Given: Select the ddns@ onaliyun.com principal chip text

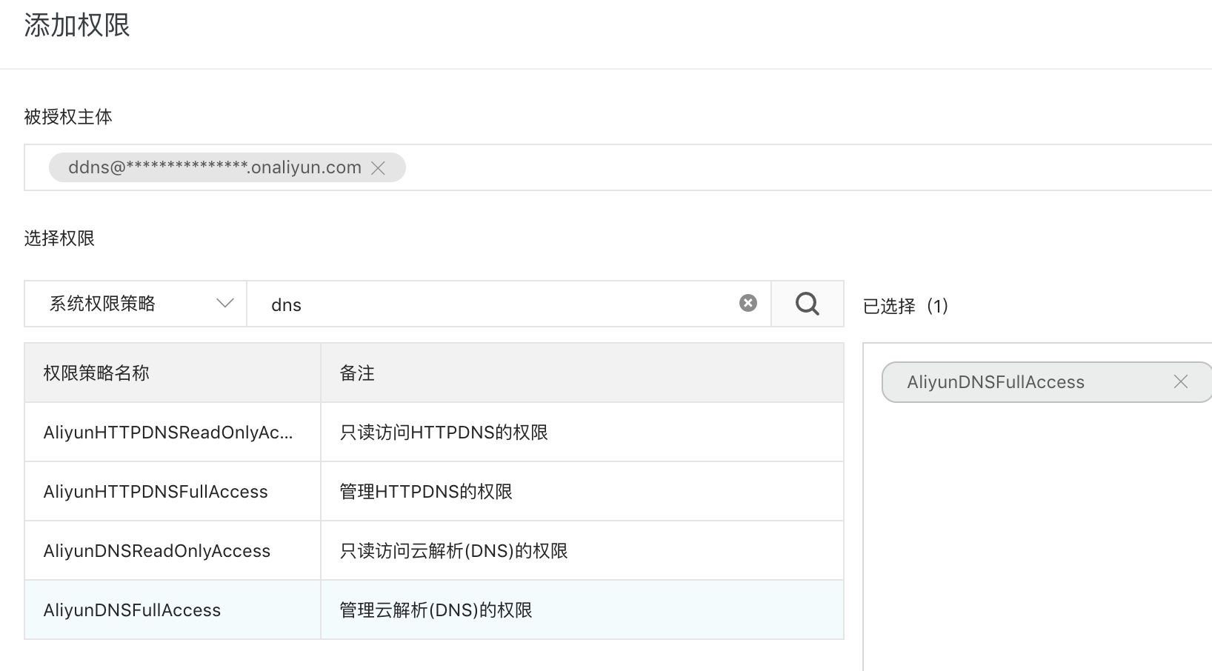Looking at the screenshot, I should pyautogui.click(x=214, y=168).
